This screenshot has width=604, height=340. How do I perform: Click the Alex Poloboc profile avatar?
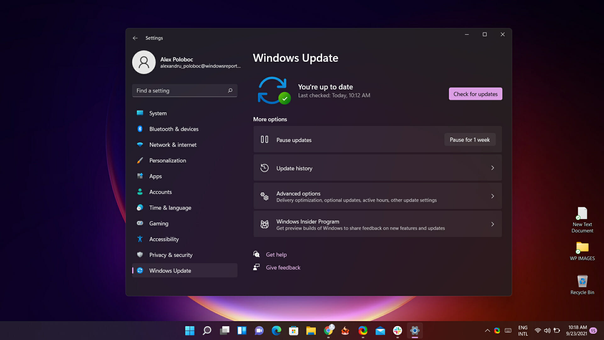coord(144,62)
